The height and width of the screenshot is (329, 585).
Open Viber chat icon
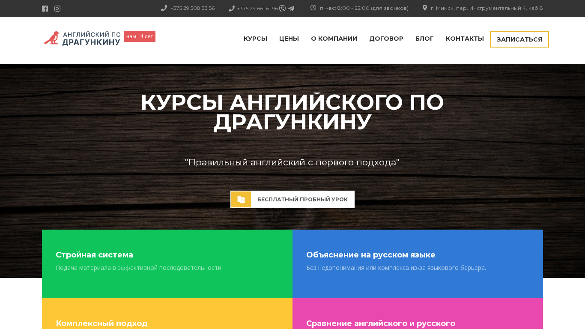(282, 9)
